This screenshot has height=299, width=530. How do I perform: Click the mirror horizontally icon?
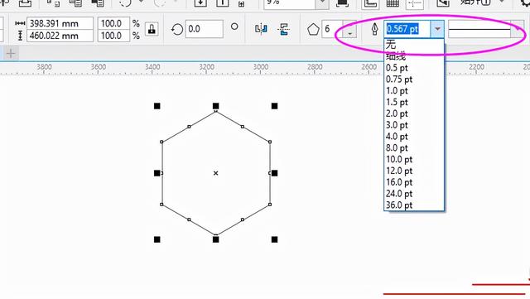coord(261,29)
